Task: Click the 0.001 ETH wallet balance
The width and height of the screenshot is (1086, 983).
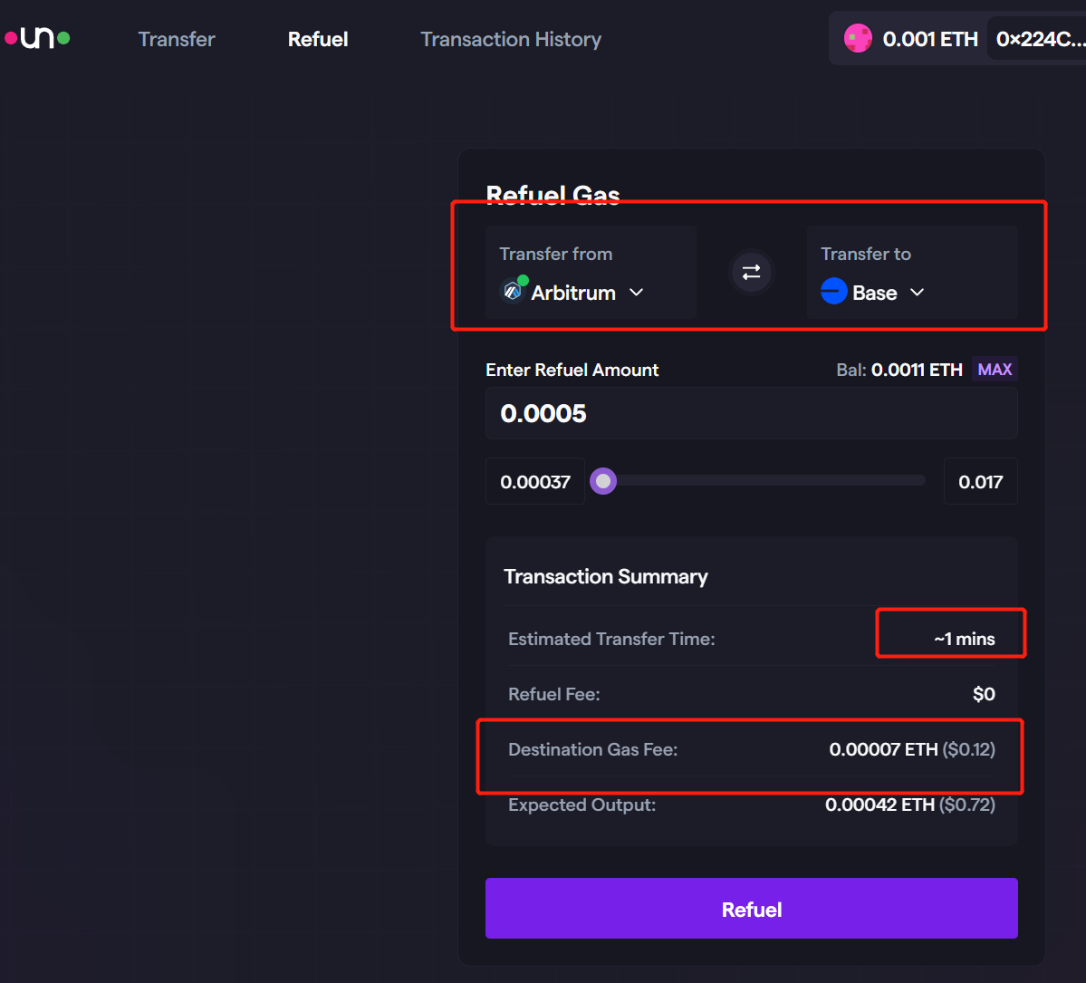Action: point(929,40)
